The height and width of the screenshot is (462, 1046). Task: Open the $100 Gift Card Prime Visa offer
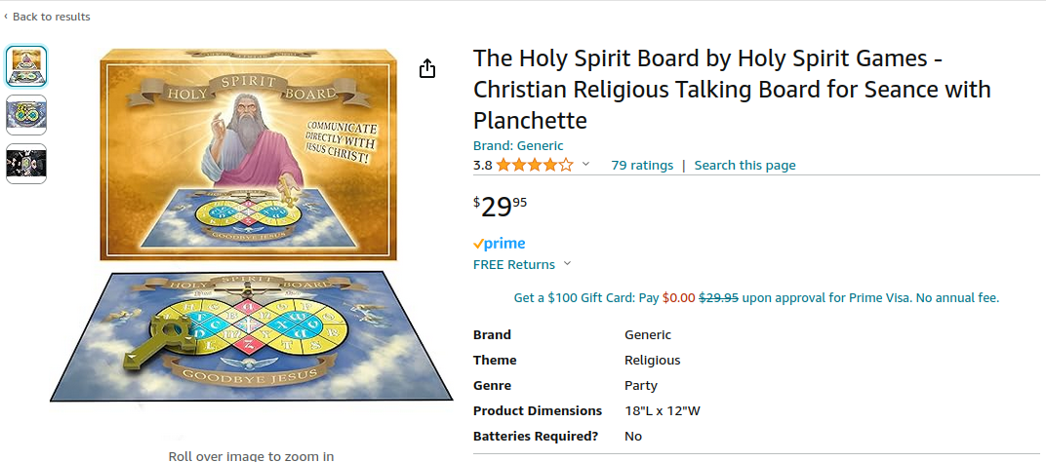click(756, 297)
